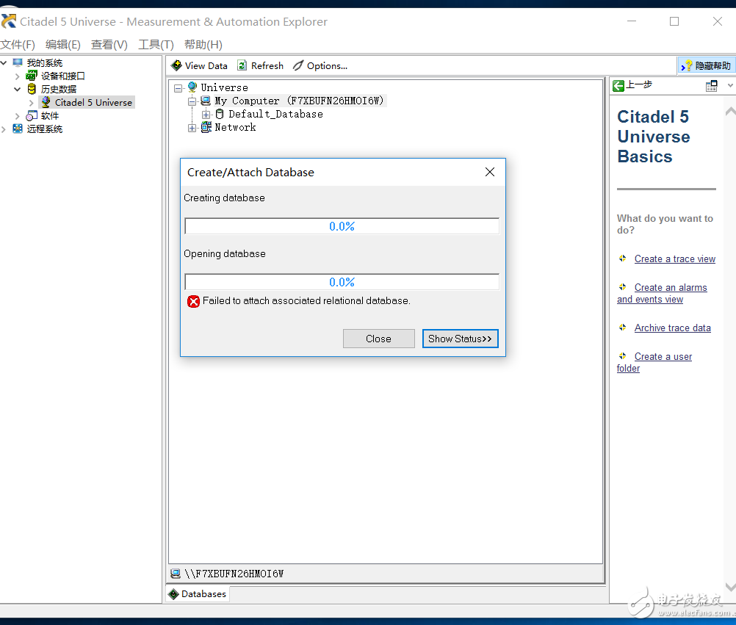Expand the Default_Database node
Image resolution: width=736 pixels, height=625 pixels.
(x=206, y=115)
